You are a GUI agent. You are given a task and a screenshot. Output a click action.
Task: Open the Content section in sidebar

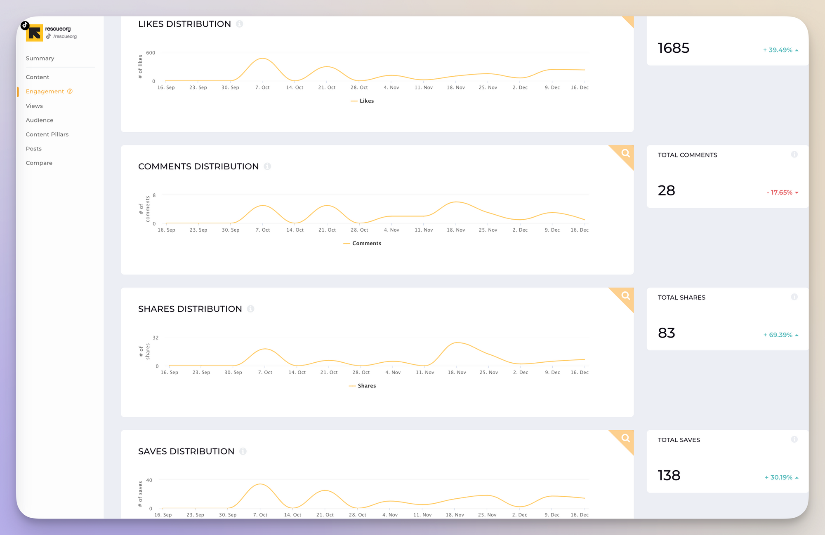tap(38, 77)
